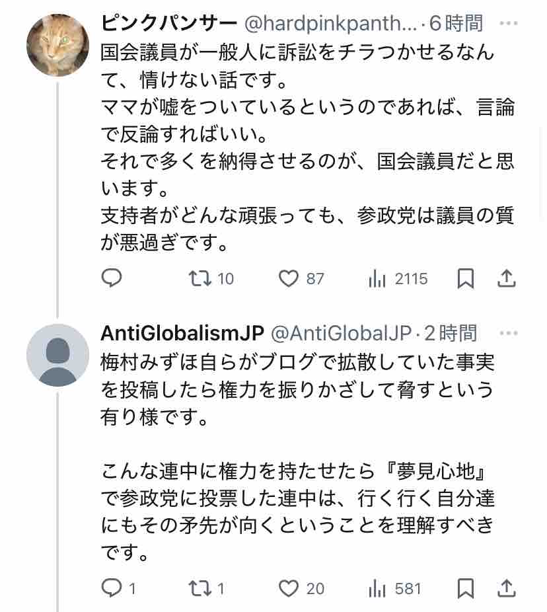Open the @AntiGlobalJP handle link
The width and height of the screenshot is (547, 612).
[x=342, y=333]
